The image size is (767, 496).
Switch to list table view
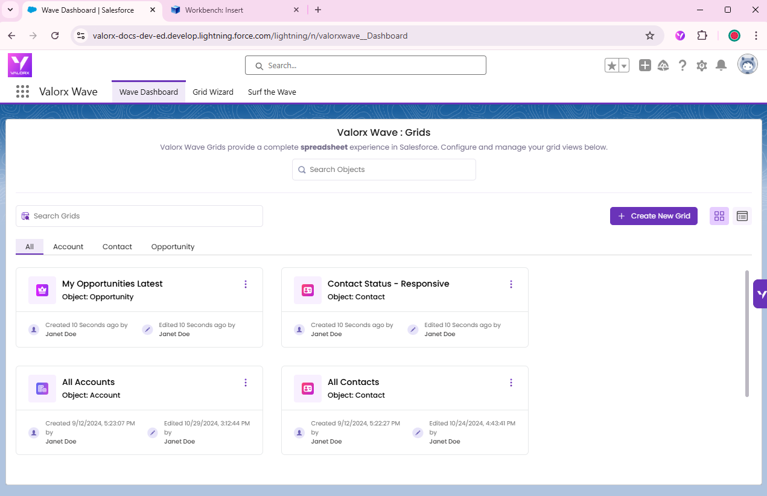742,216
